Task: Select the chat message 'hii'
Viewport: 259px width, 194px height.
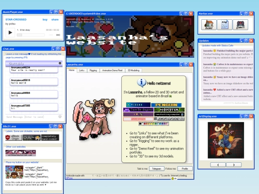Action: [x=34, y=107]
